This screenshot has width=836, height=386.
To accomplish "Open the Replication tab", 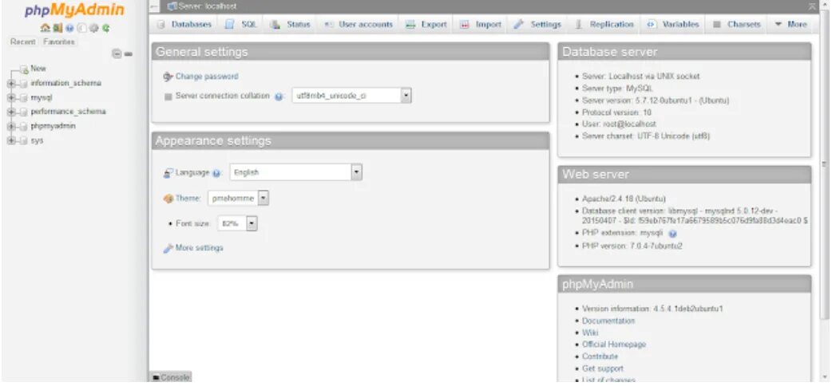I will coord(604,25).
